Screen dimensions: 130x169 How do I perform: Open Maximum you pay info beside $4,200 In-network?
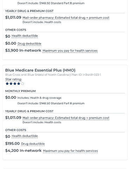pos(70,151)
